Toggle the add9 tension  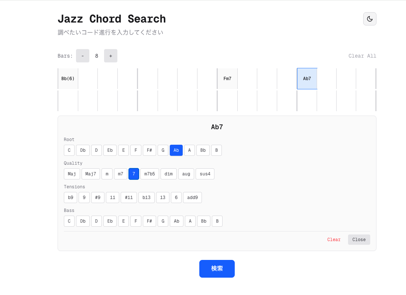pos(192,198)
